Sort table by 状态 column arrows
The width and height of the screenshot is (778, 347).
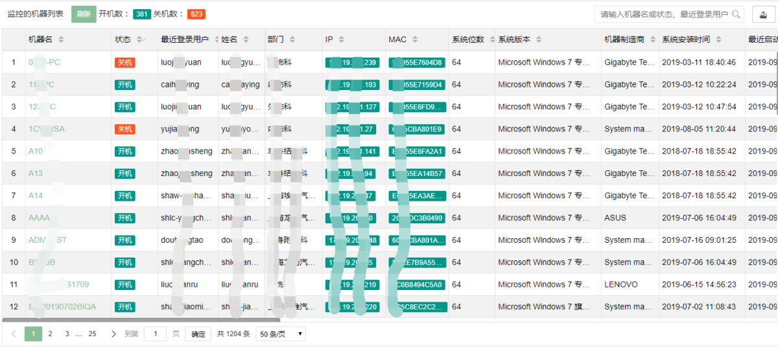click(140, 39)
